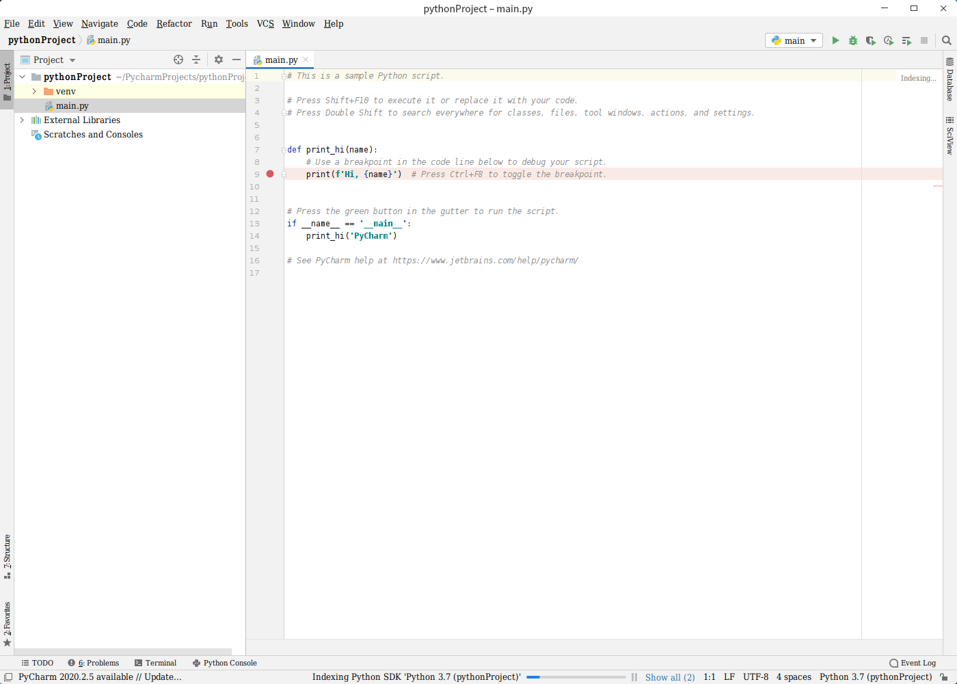This screenshot has width=957, height=684.
Task: Open the Tools menu
Action: click(237, 23)
